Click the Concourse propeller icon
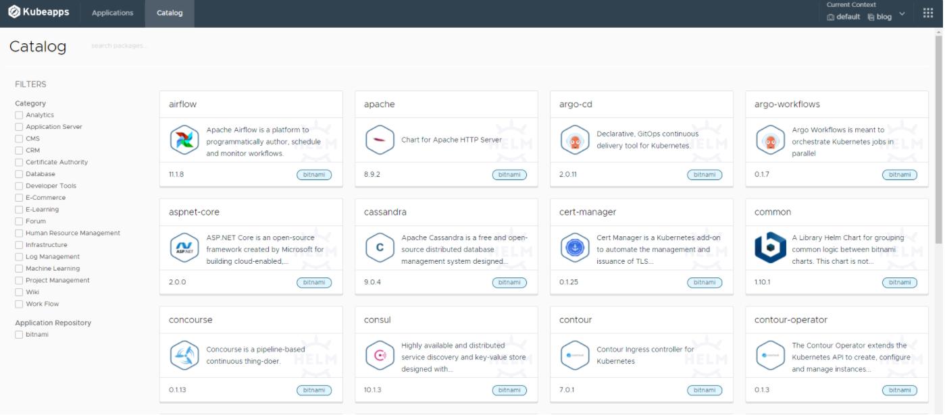Viewport: 945px width, 415px height. tap(184, 356)
